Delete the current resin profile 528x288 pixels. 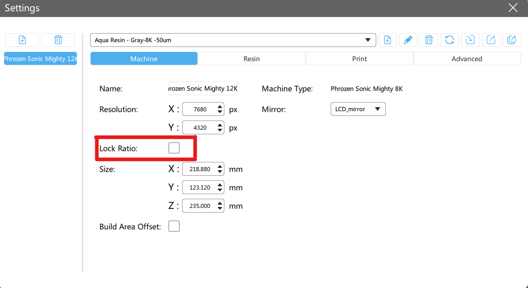coord(429,40)
